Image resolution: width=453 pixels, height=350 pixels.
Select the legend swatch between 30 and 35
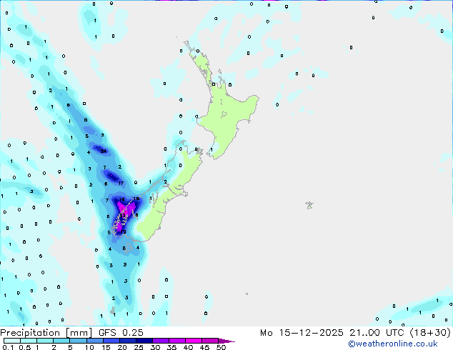(x=163, y=341)
